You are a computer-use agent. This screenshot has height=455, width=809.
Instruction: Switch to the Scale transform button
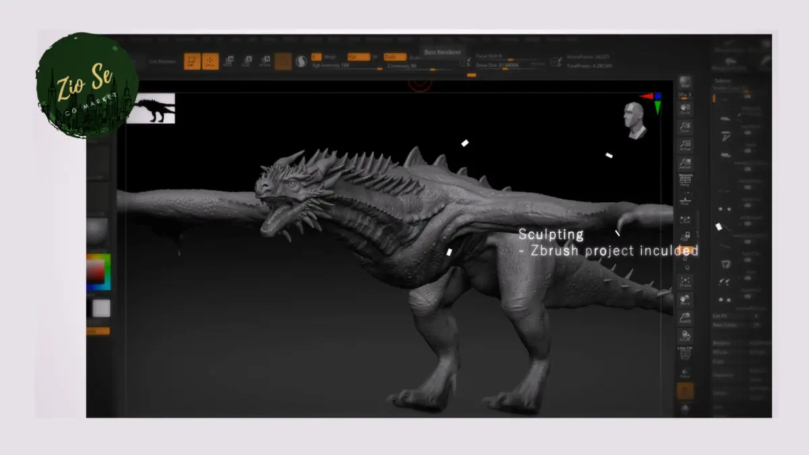tap(246, 61)
